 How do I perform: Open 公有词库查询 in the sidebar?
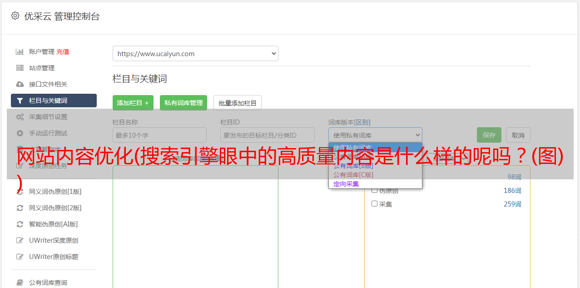click(x=48, y=283)
